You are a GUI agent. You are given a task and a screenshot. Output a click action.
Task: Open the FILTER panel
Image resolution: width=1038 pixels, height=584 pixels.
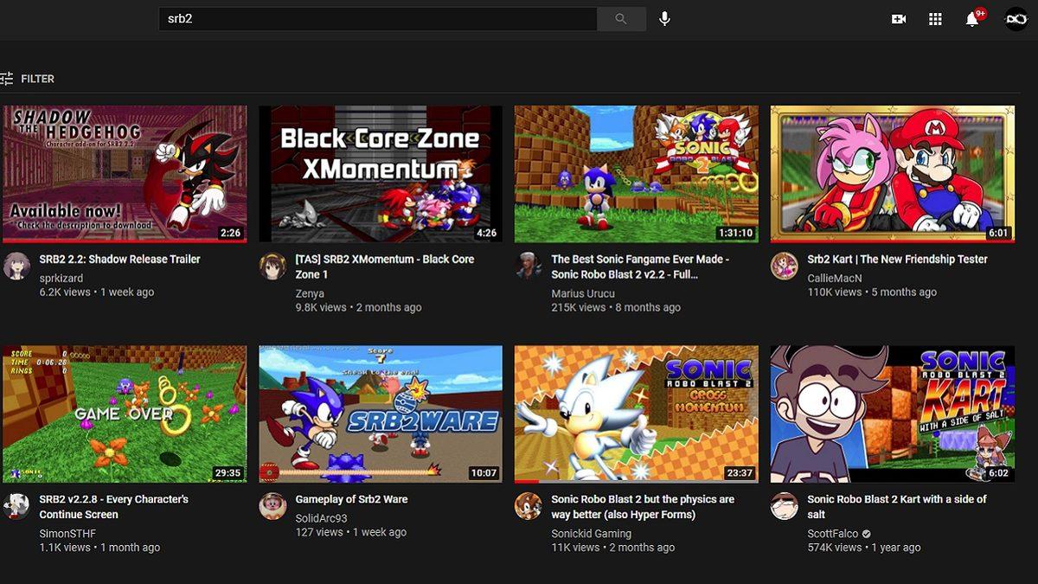36,78
